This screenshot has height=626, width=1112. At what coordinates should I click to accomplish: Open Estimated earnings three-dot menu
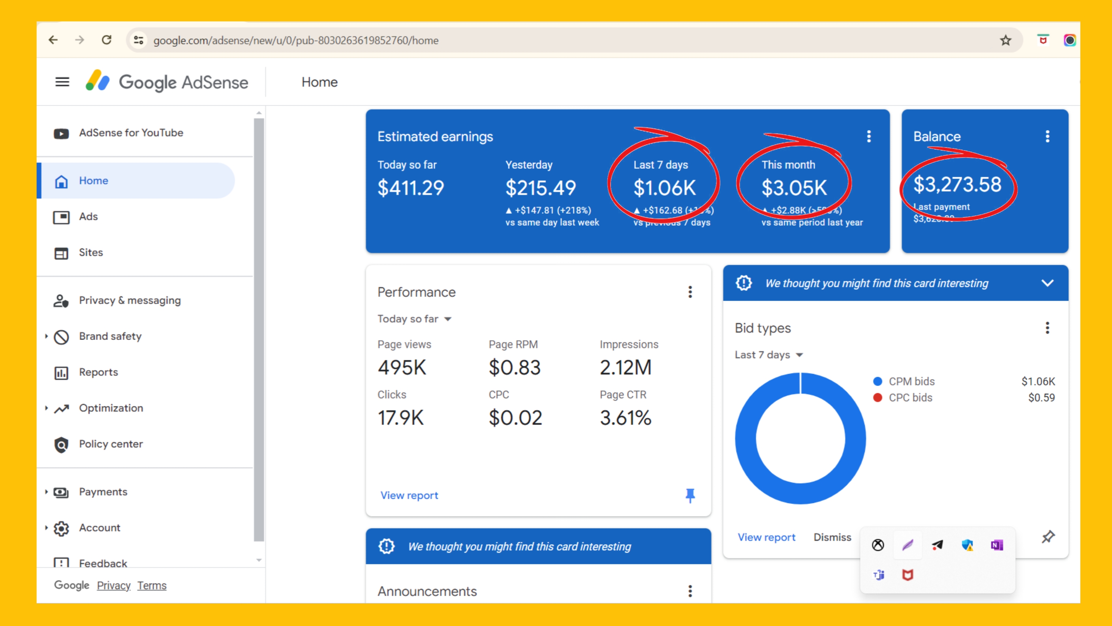click(x=868, y=136)
